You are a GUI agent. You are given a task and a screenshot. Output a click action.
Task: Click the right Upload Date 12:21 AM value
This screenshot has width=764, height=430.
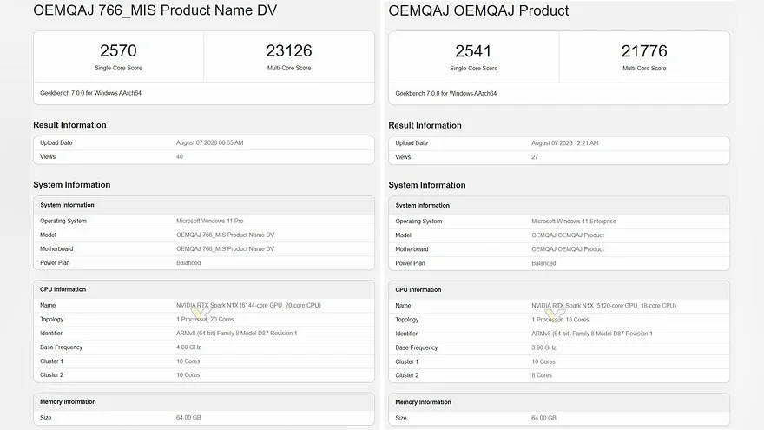click(x=564, y=143)
